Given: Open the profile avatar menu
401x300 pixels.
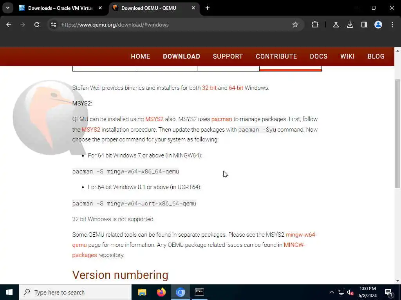Looking at the screenshot, I should (x=378, y=25).
